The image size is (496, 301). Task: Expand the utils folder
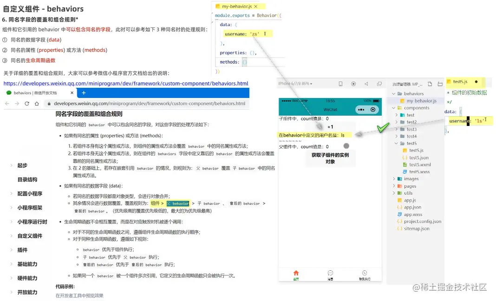[393, 193]
